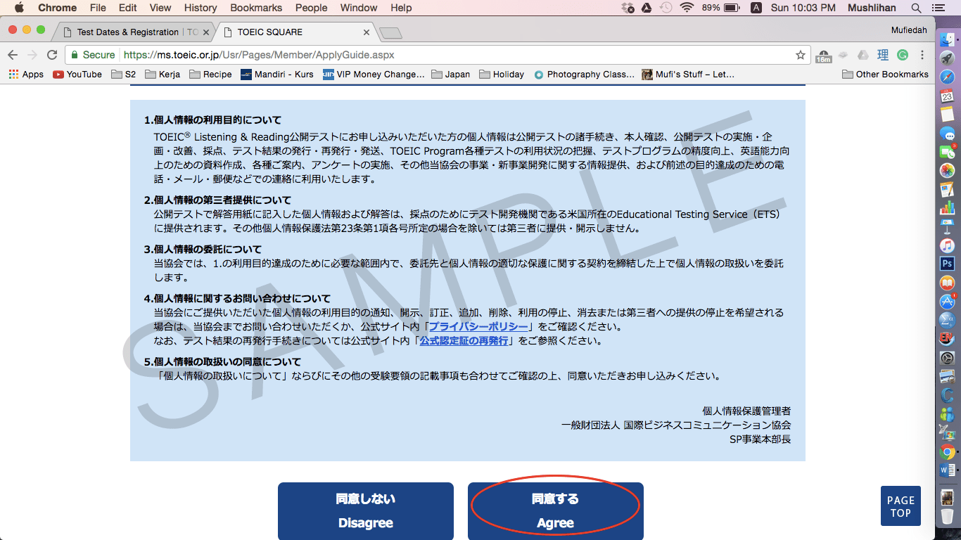Click the Disagree button

click(x=365, y=511)
